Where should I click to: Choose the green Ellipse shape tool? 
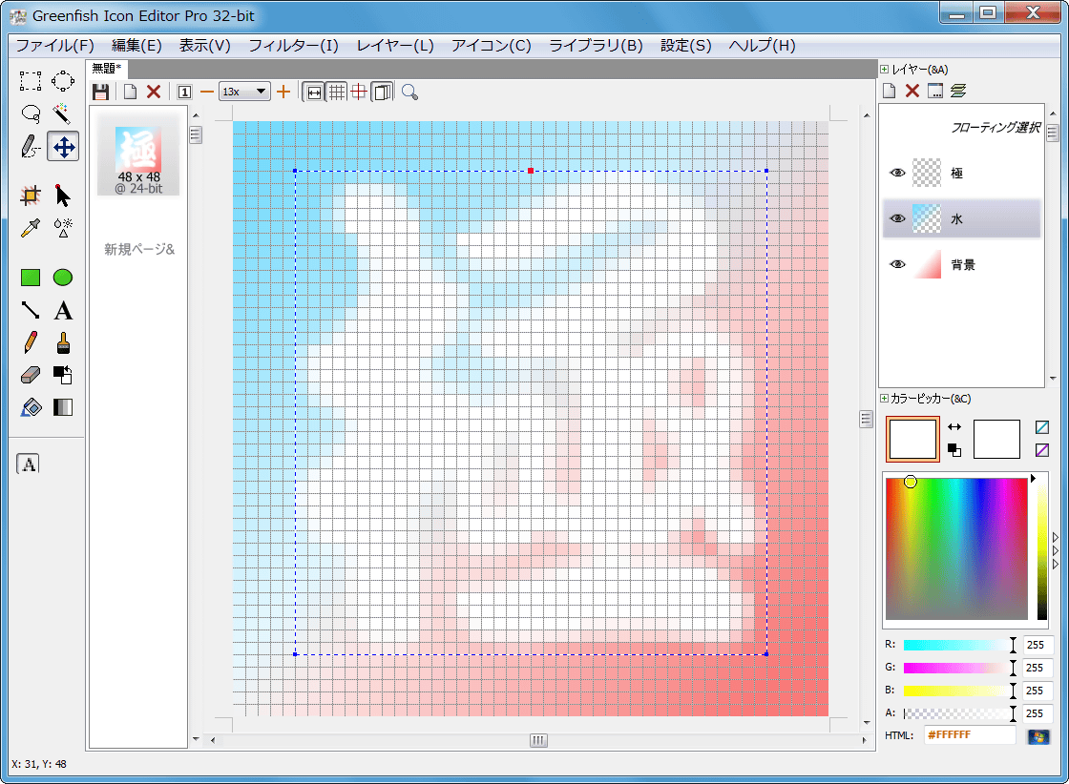pyautogui.click(x=63, y=278)
